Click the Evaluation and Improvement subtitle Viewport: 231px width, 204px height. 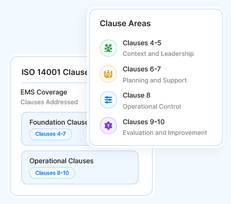[165, 133]
